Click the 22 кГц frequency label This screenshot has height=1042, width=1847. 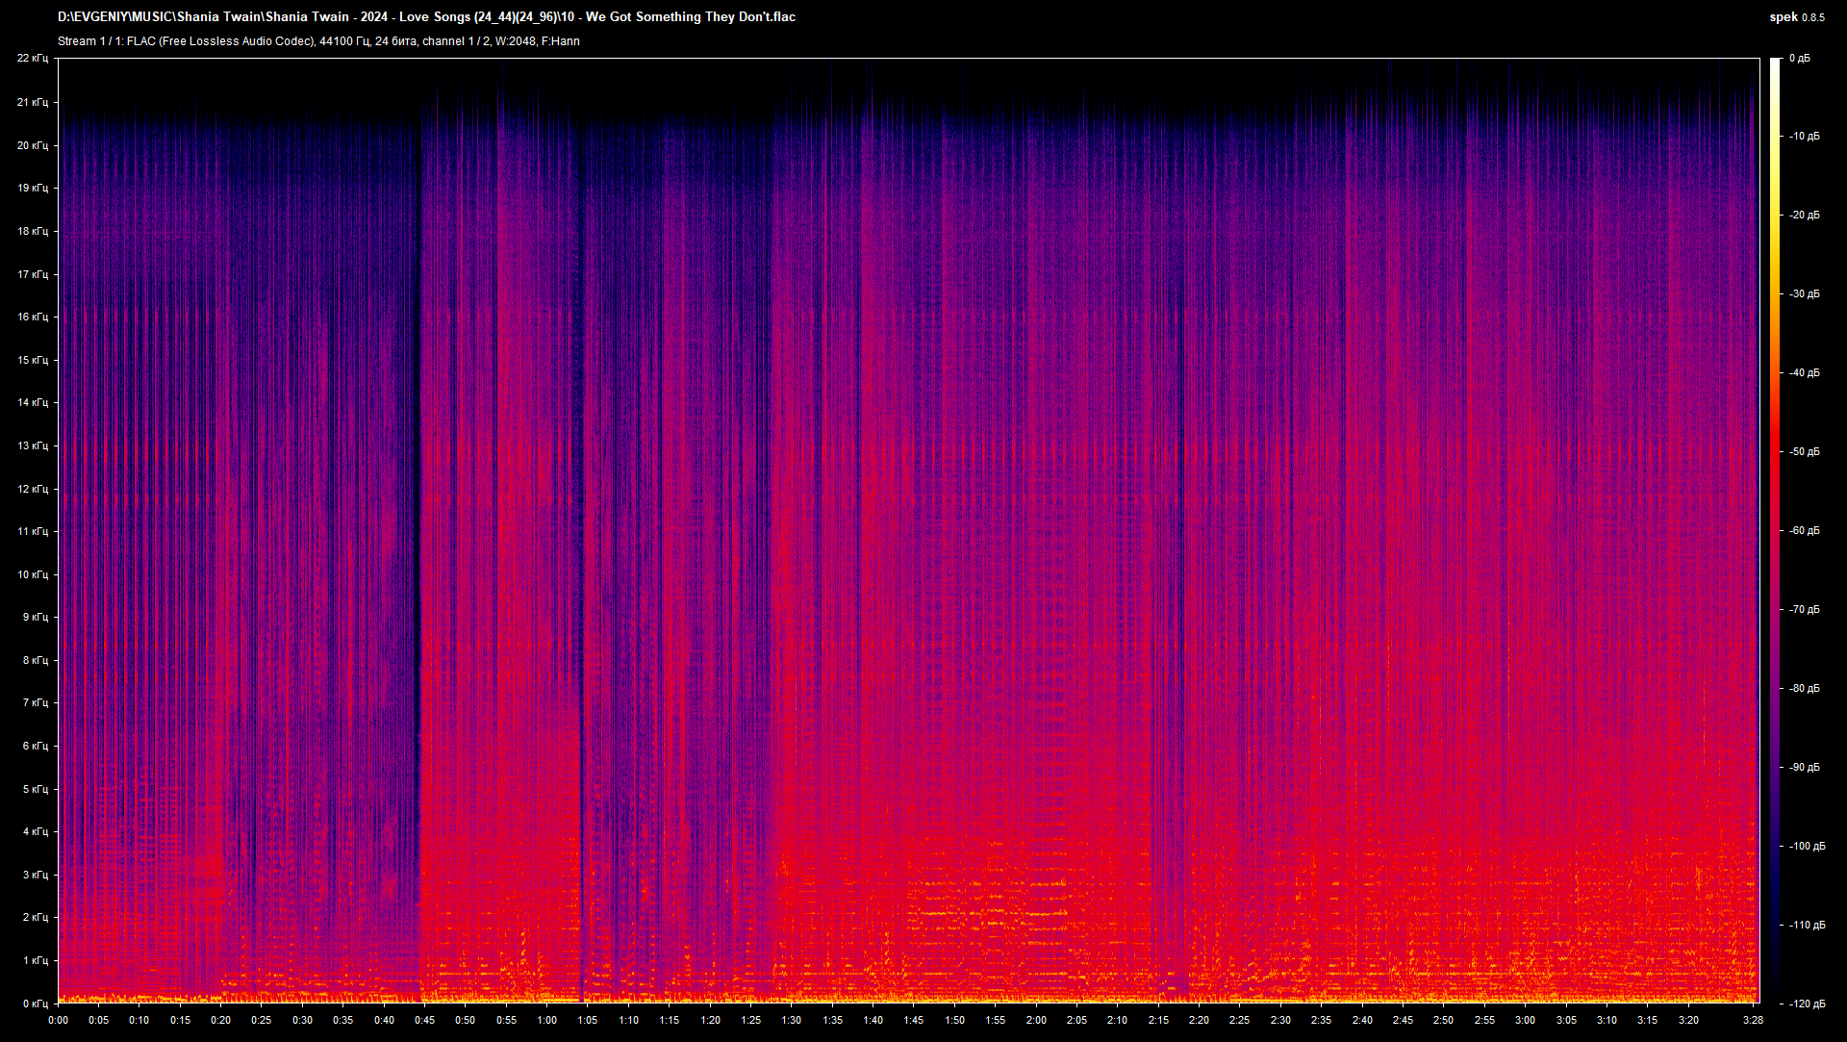pyautogui.click(x=32, y=59)
